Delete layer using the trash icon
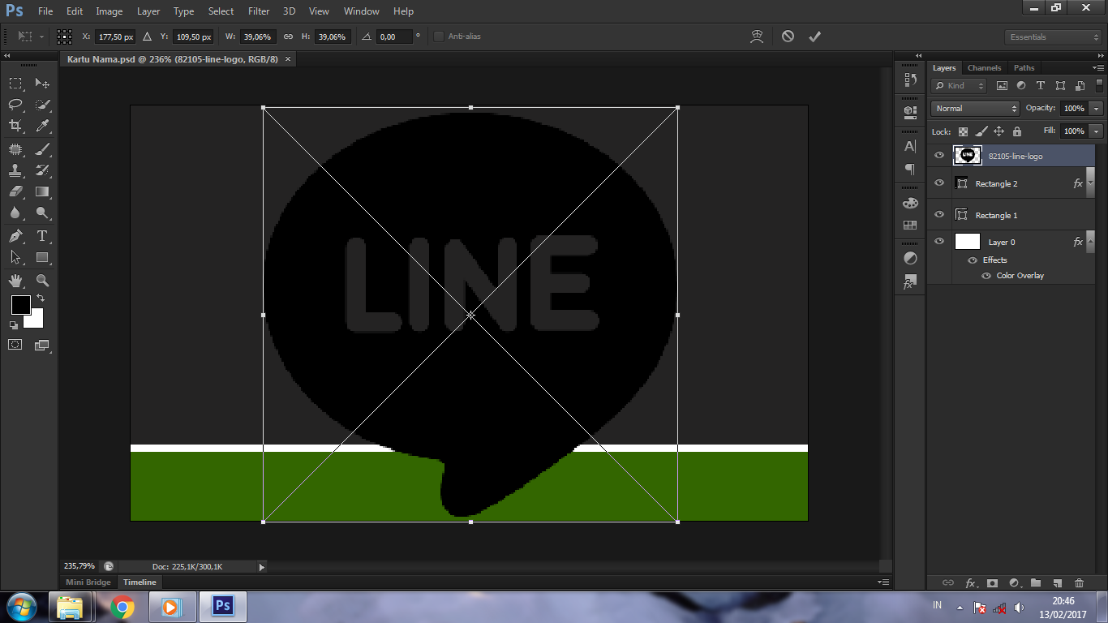The image size is (1108, 623). point(1079,582)
